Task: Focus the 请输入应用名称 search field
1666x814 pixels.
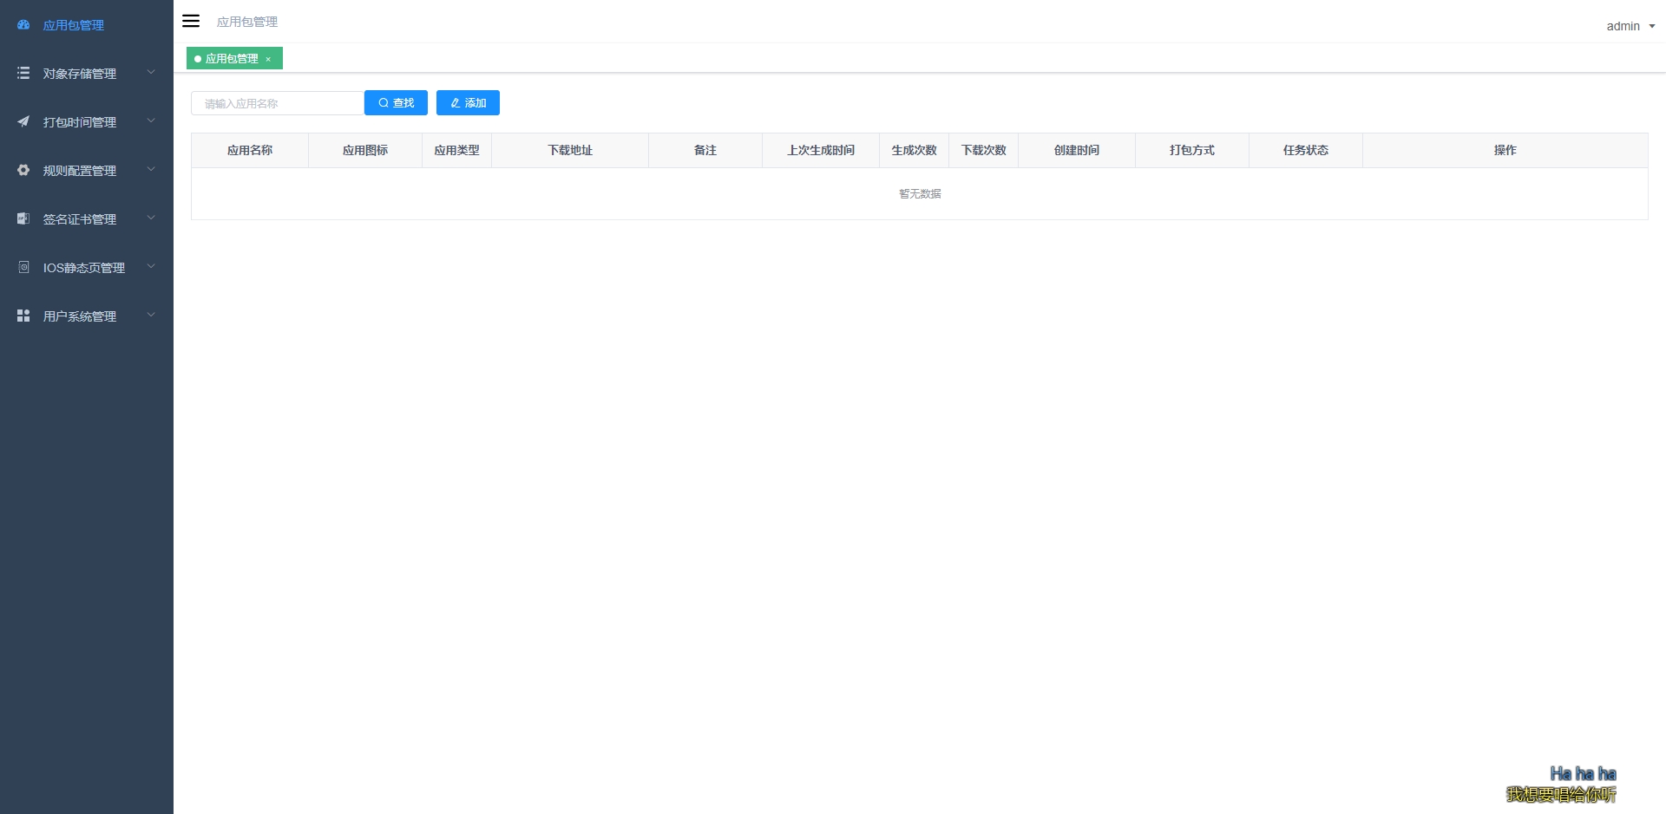Action: 277,103
